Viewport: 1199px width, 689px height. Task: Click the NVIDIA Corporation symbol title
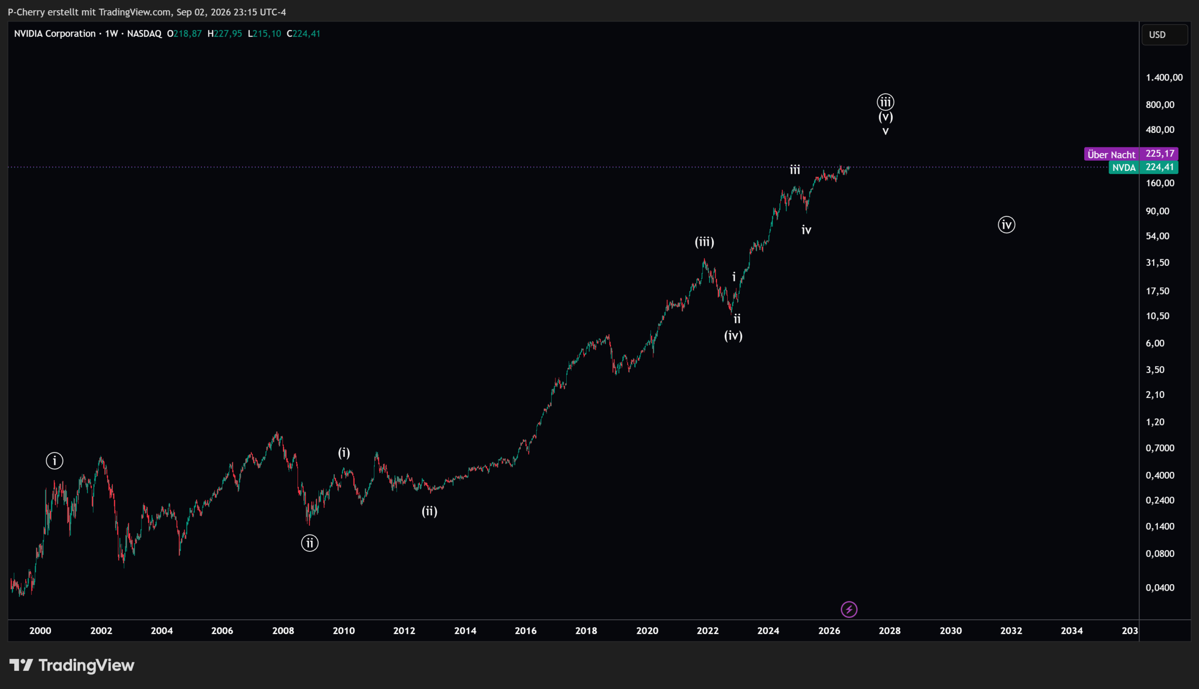click(x=55, y=34)
